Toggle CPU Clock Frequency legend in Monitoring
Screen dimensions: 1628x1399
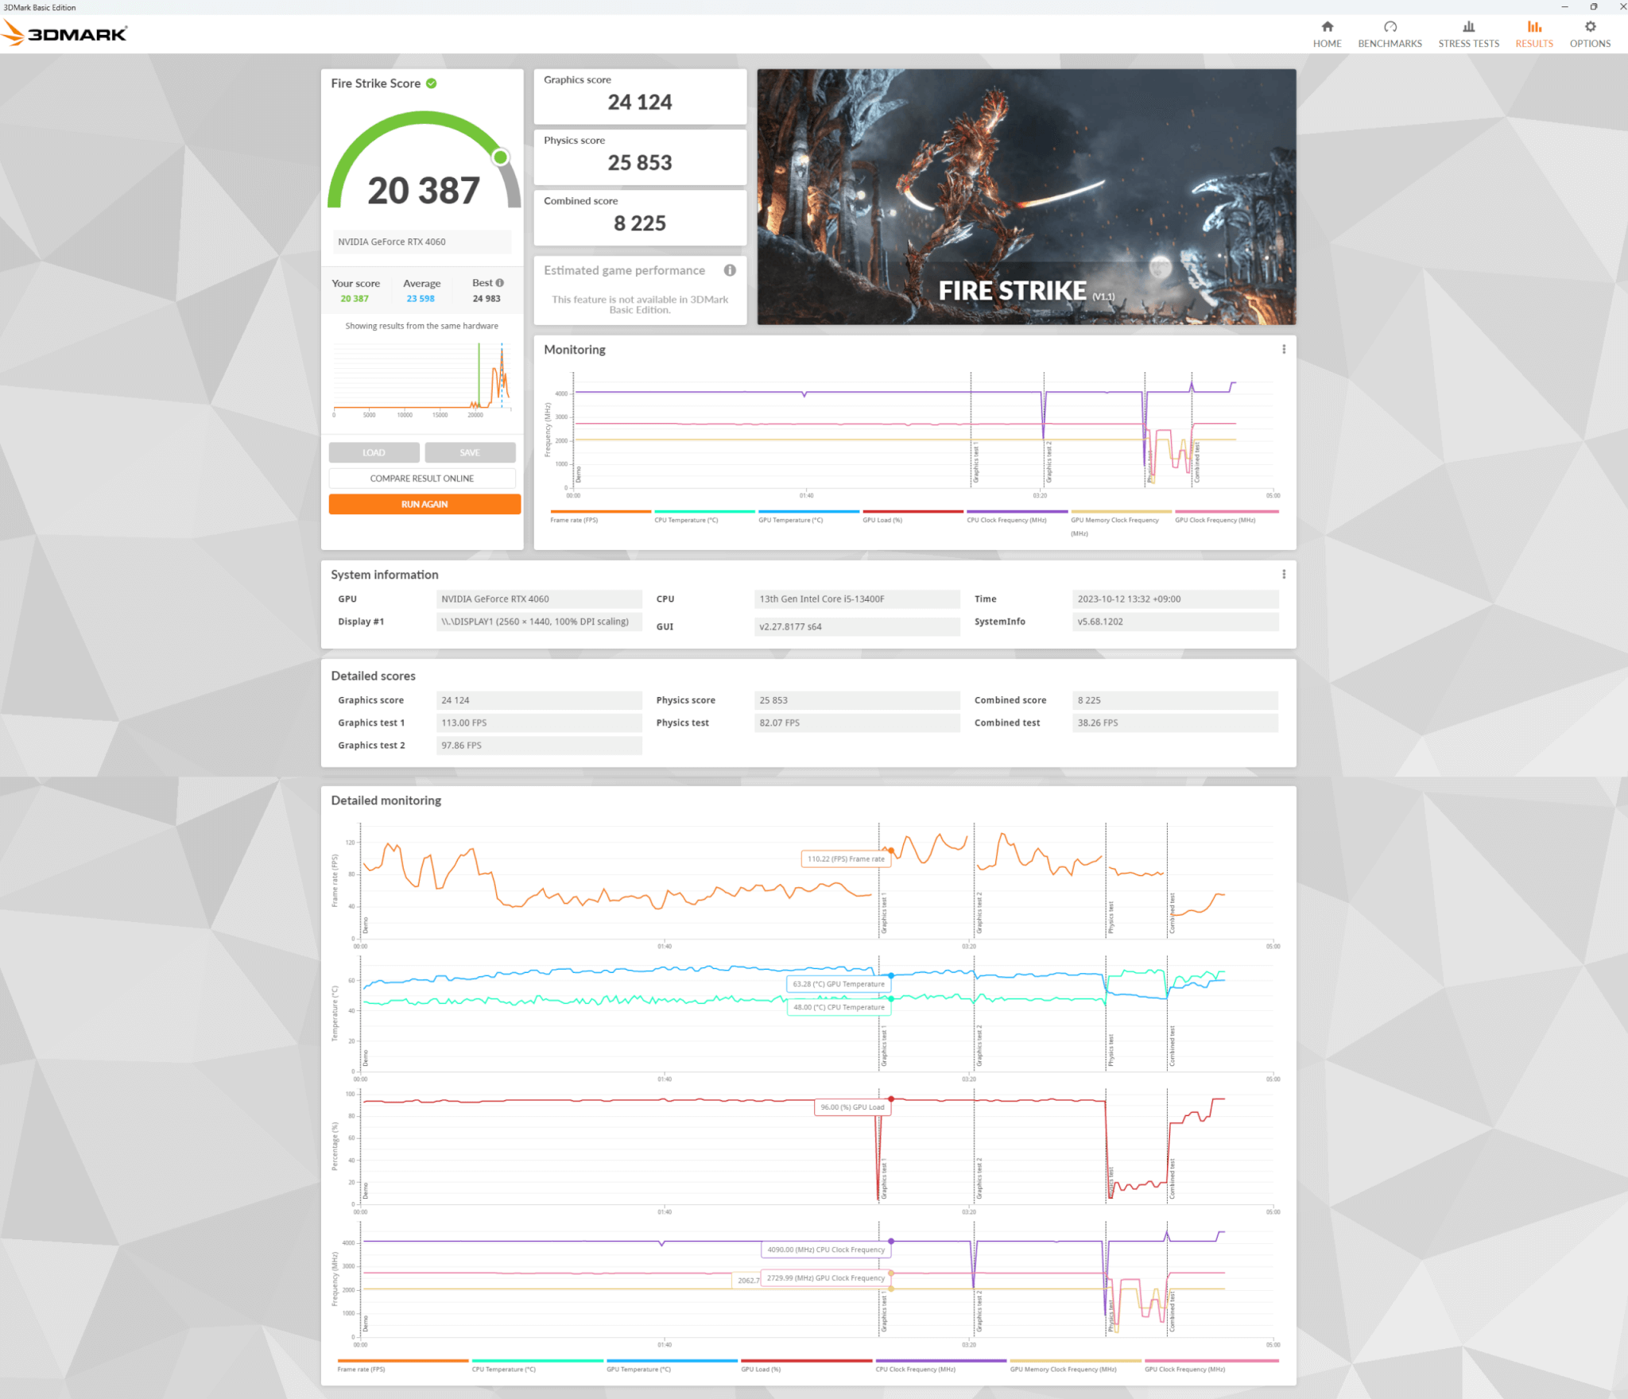click(1017, 517)
